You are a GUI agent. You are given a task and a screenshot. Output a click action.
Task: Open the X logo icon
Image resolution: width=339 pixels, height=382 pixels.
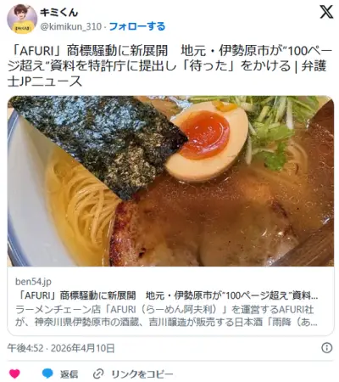pos(326,12)
